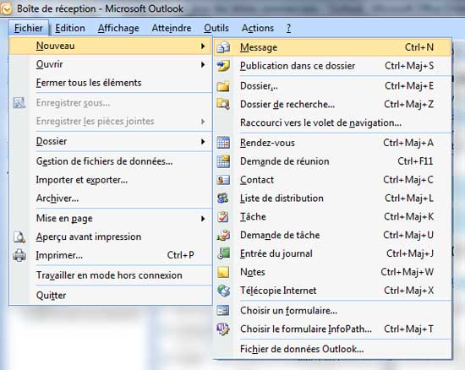The image size is (465, 370).
Task: Click the Rendez-vous calendar icon
Action: point(223,143)
